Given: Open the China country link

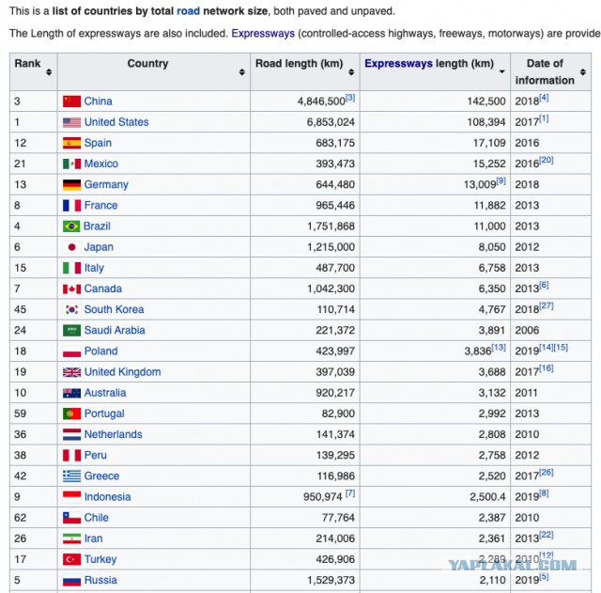Looking at the screenshot, I should click(98, 101).
